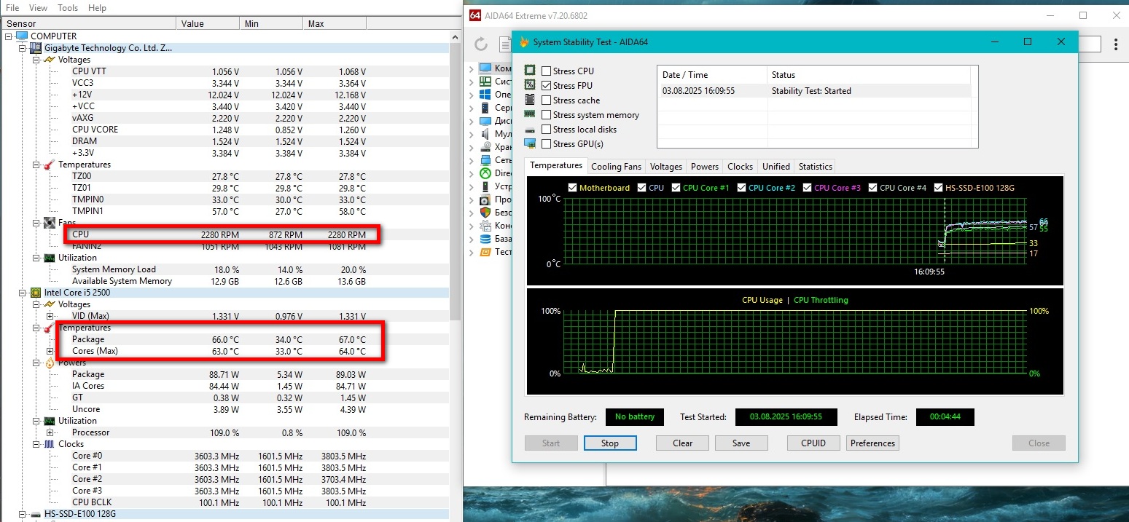The height and width of the screenshot is (522, 1129).
Task: Switch to the Cooling Fans tab
Action: coord(617,167)
